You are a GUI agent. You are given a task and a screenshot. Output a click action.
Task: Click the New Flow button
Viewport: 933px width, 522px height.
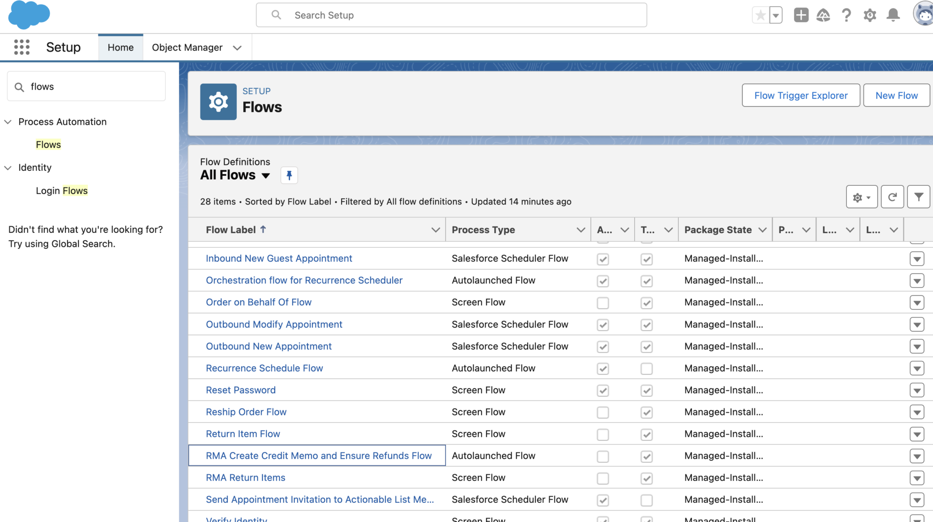click(896, 95)
